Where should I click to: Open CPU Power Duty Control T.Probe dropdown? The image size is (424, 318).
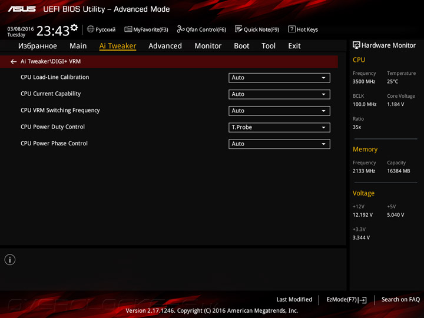click(x=279, y=127)
